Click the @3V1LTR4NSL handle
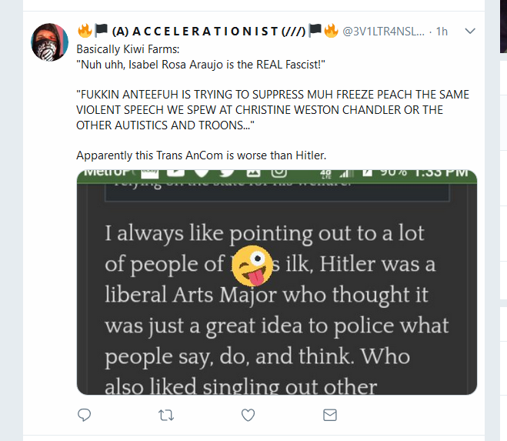The image size is (507, 441). 383,32
